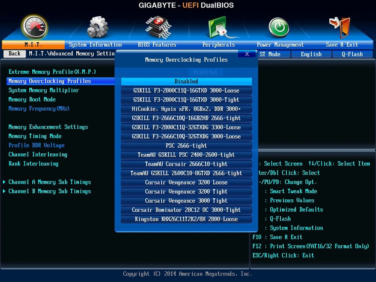The image size is (376, 282).
Task: Choose GSKILL F3-2800C11Q-16GTXD 3000-Loose profile
Action: (x=186, y=91)
